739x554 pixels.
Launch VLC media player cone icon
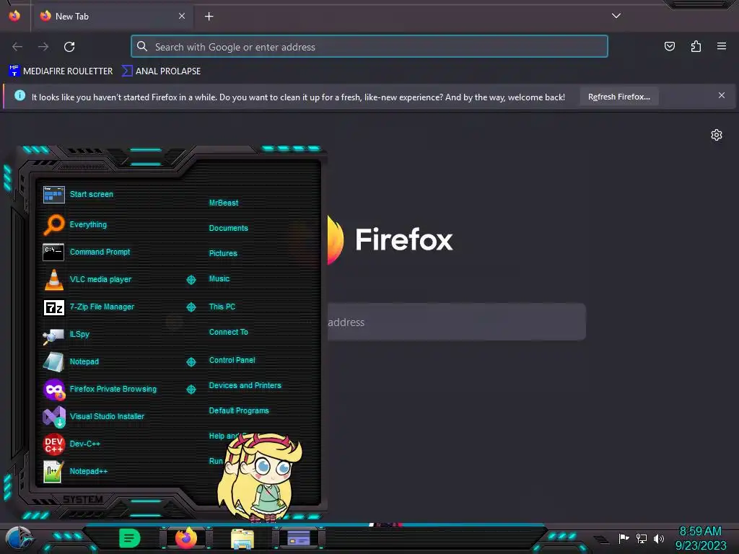(53, 279)
